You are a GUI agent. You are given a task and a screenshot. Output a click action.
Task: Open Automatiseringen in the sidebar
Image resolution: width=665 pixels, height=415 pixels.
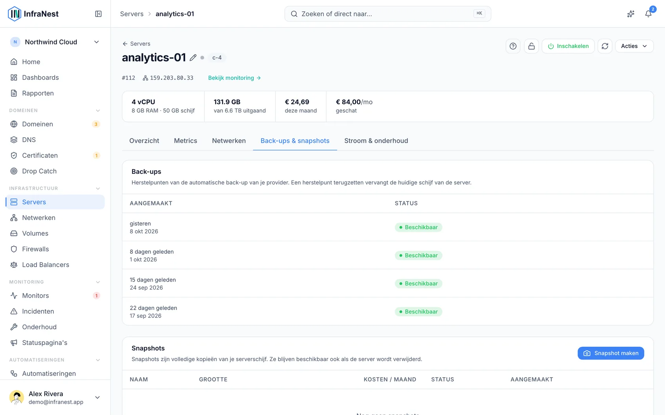(x=55, y=373)
